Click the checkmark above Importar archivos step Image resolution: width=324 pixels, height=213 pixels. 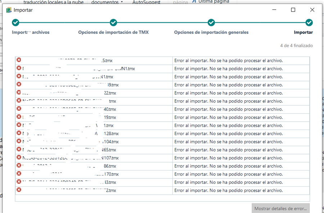click(x=15, y=23)
